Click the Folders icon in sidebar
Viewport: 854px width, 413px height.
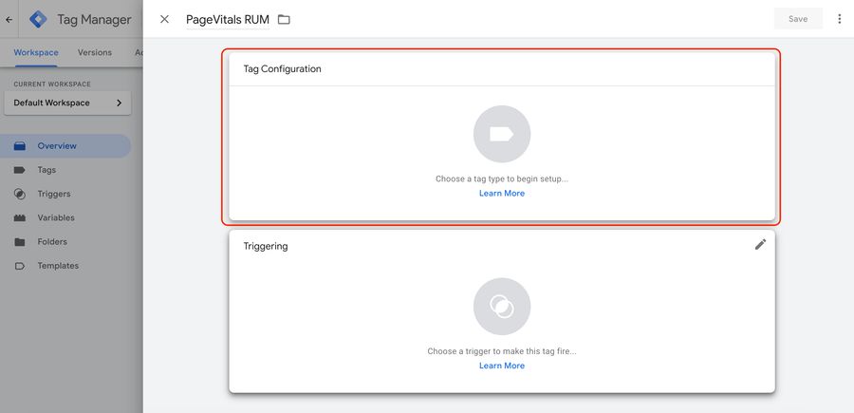[x=20, y=242]
